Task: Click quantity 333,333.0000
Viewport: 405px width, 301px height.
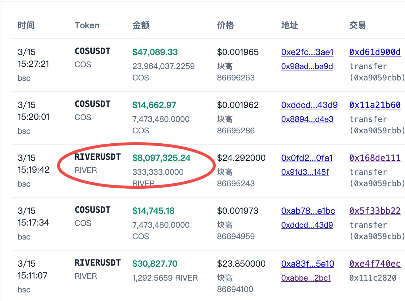Action: tap(158, 172)
